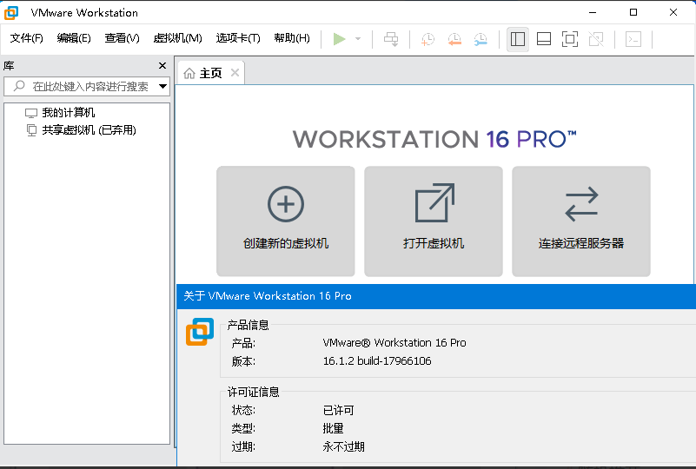Maximize the VMware Workstation window
Screen dimensions: 696x469
[x=633, y=12]
